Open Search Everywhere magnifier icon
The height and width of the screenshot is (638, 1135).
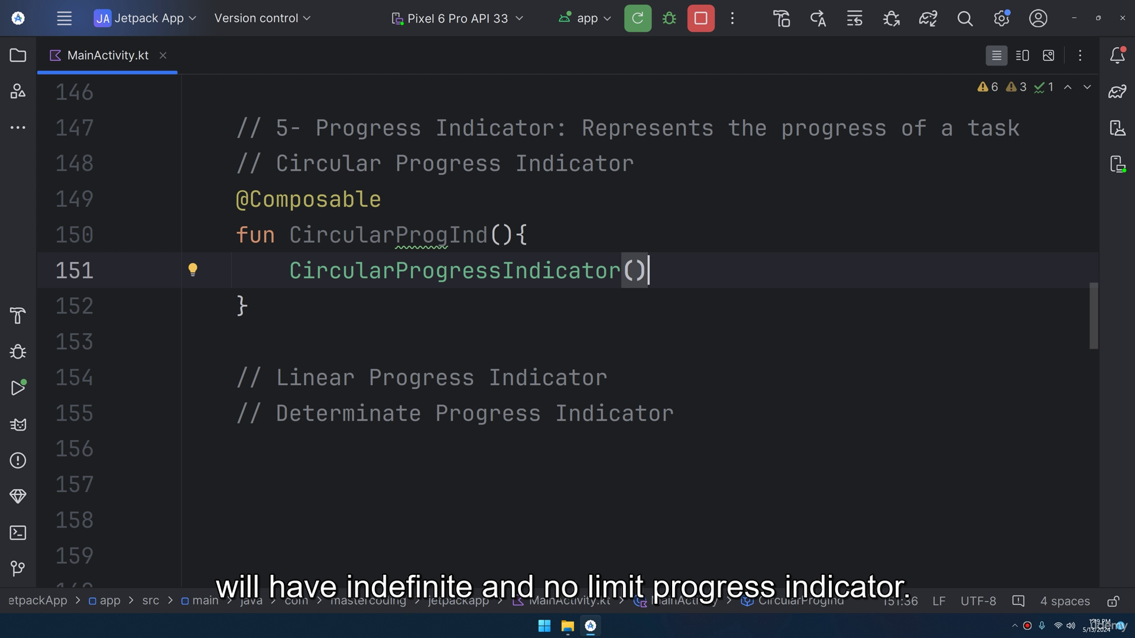(965, 18)
